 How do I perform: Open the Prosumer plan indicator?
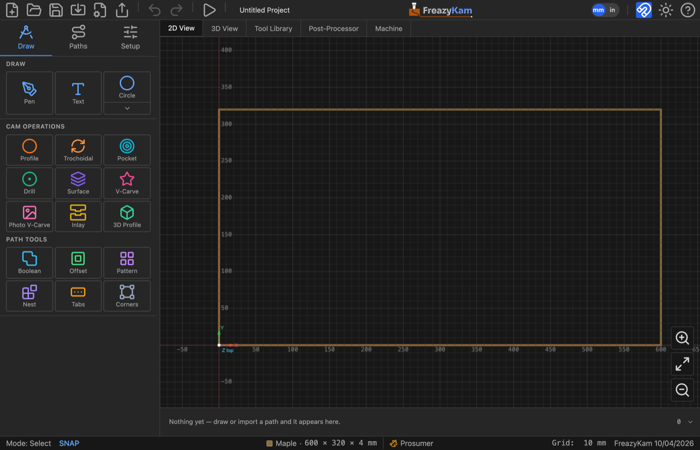coord(411,443)
